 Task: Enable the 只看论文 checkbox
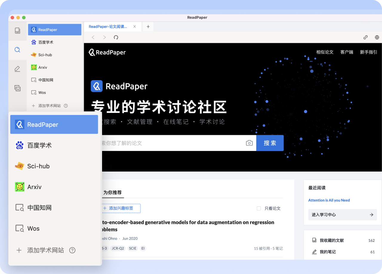point(259,208)
